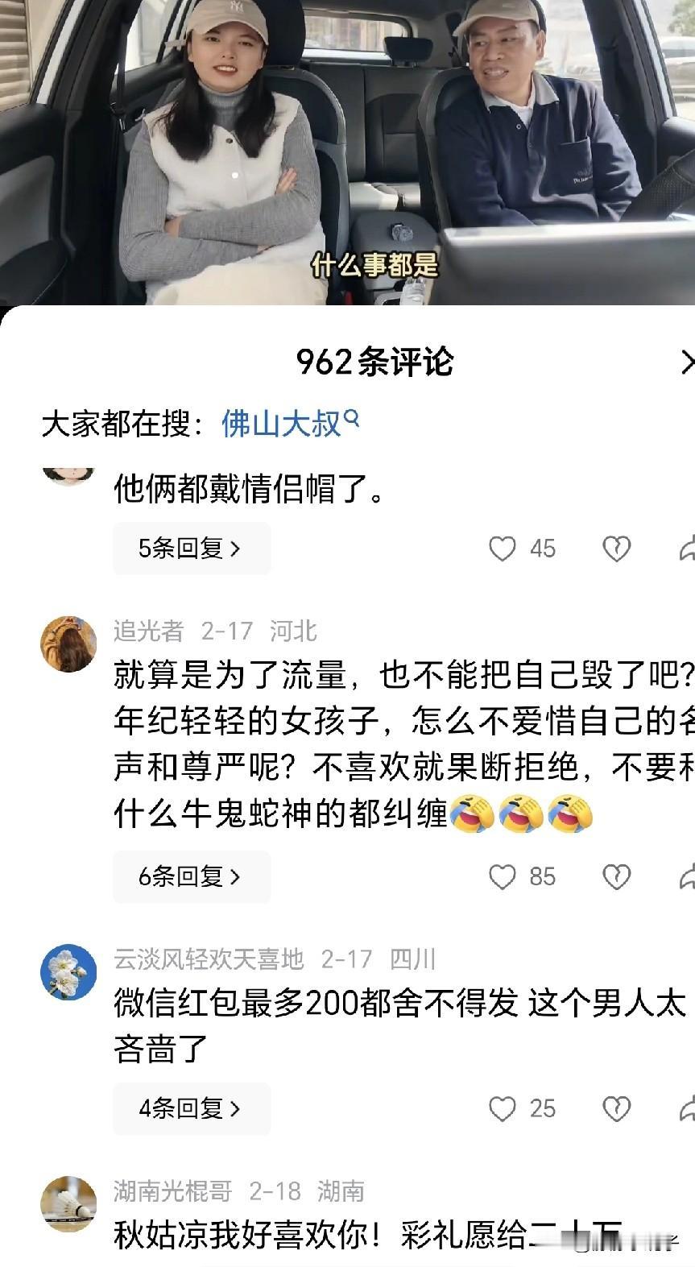Open the 湖南光棍哥 username profile
This screenshot has width=695, height=1267.
(172, 1190)
